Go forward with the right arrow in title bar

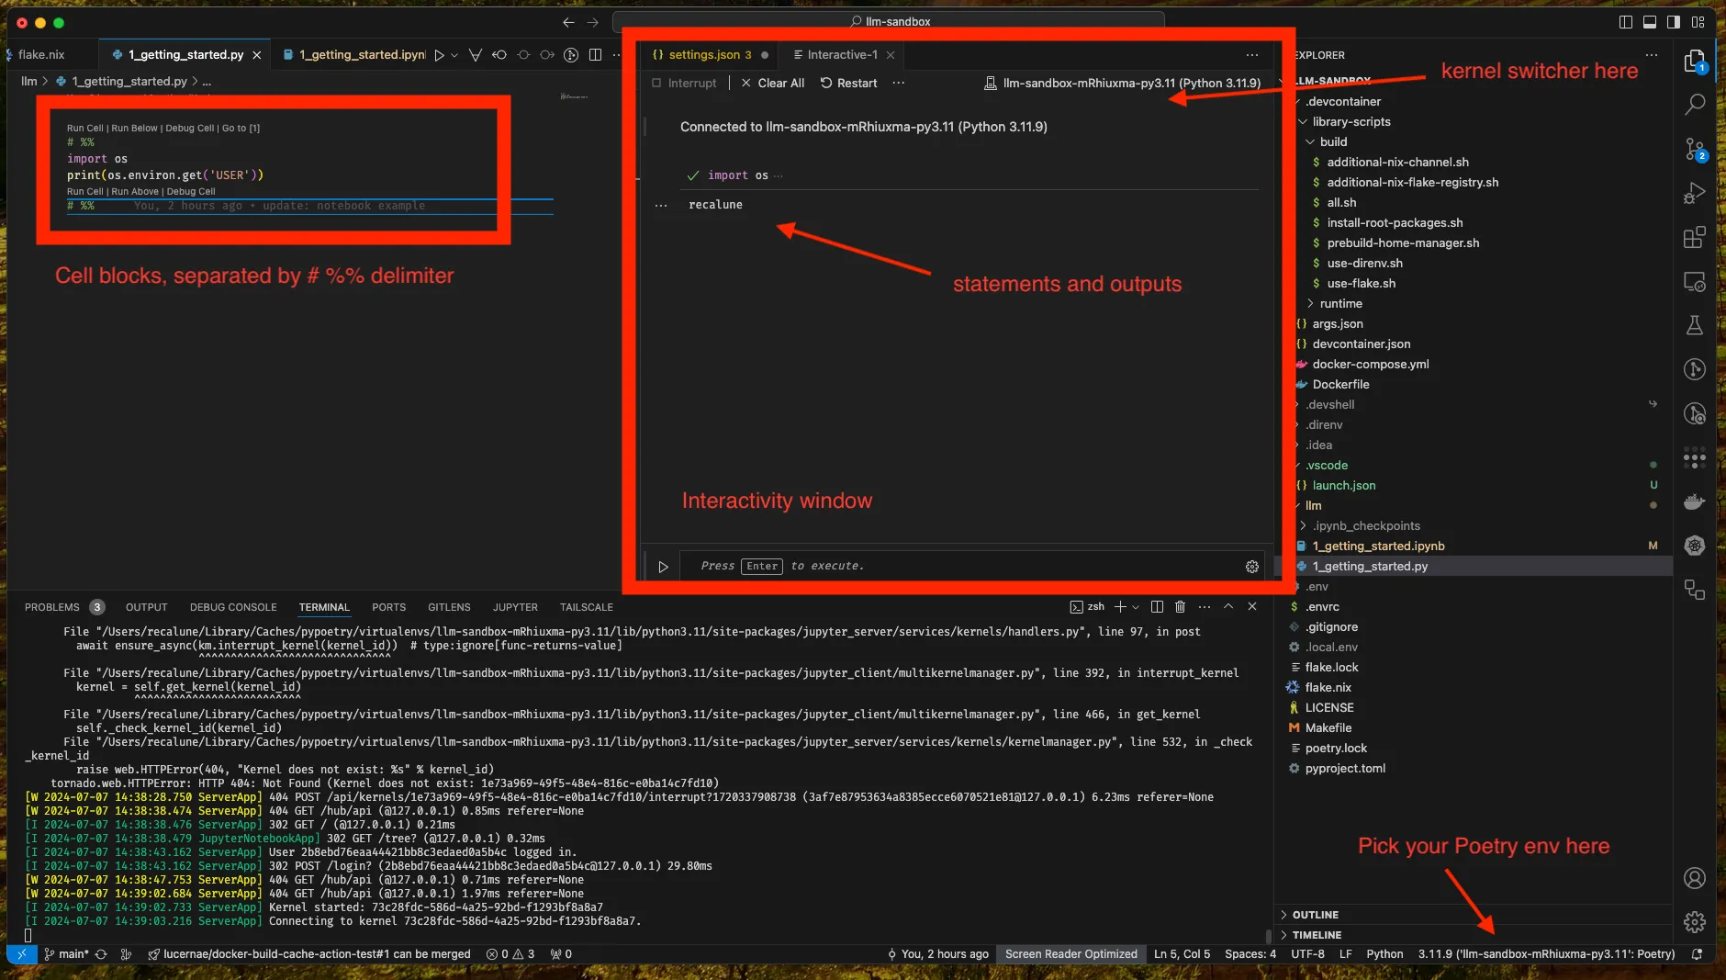point(593,22)
